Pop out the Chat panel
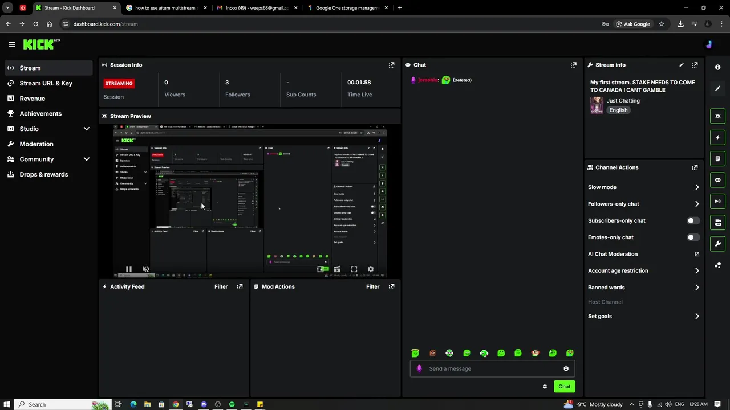The width and height of the screenshot is (730, 410). pyautogui.click(x=574, y=65)
